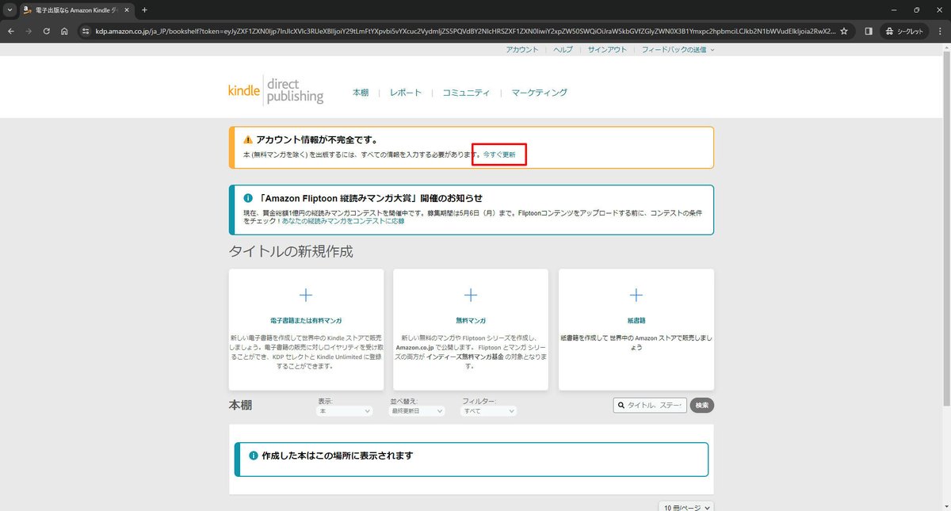
Task: Reload the page with the refresh icon
Action: [47, 31]
